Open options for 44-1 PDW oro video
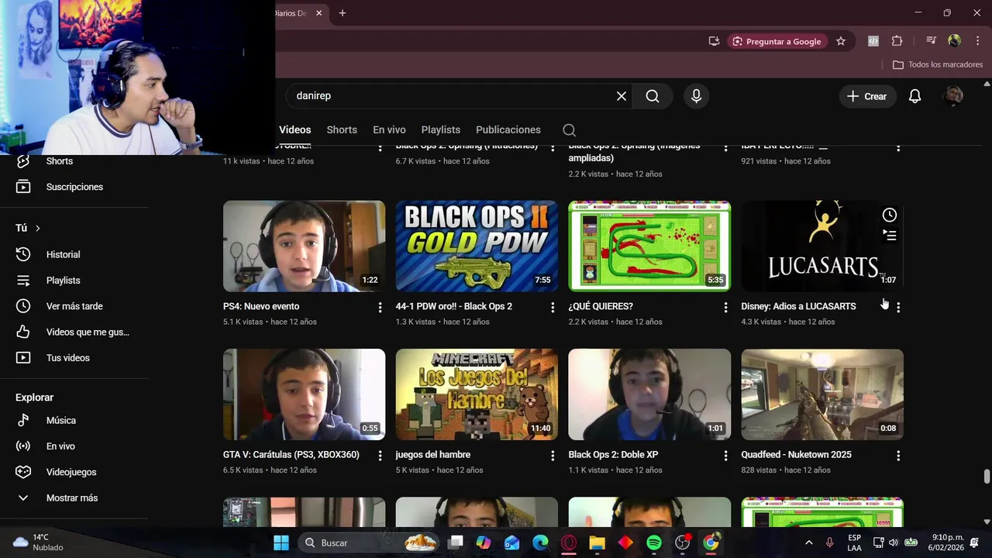This screenshot has width=992, height=558. [x=553, y=308]
